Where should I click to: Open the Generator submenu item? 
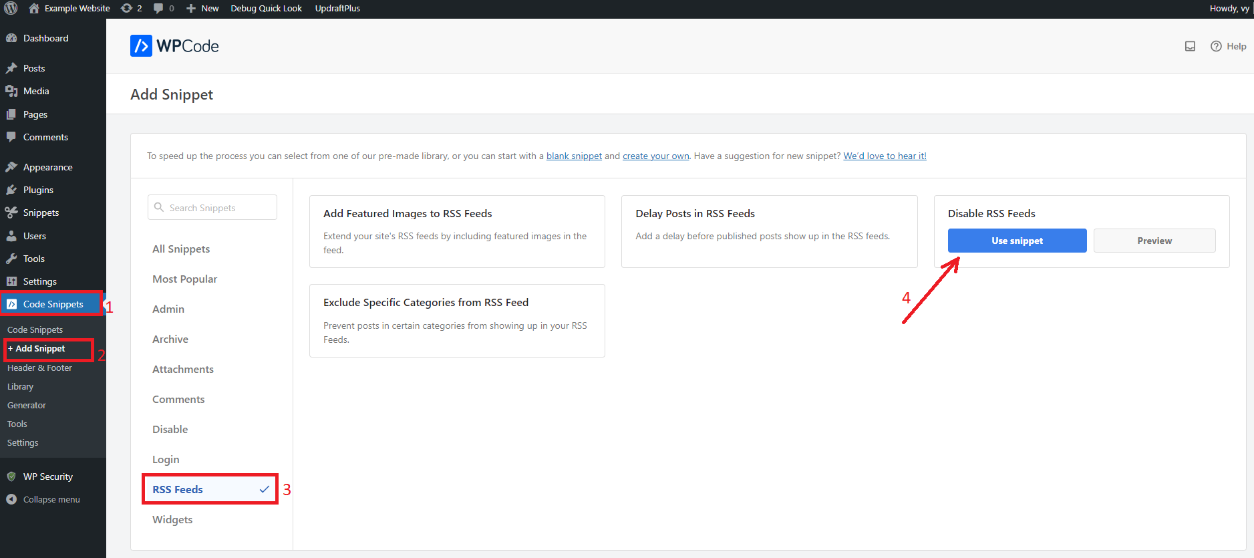27,405
